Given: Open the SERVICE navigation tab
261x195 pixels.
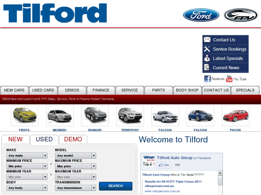Looking at the screenshot, I should 130,90.
